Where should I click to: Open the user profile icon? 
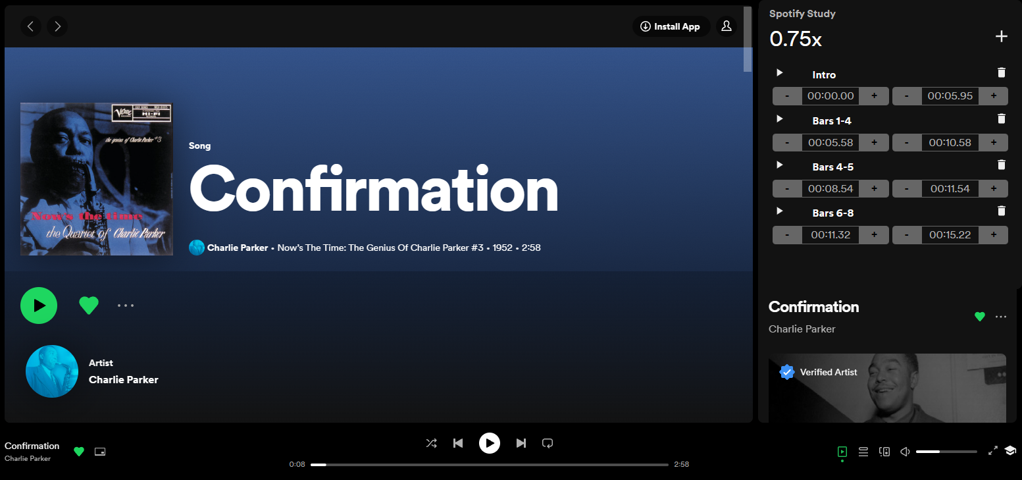727,26
